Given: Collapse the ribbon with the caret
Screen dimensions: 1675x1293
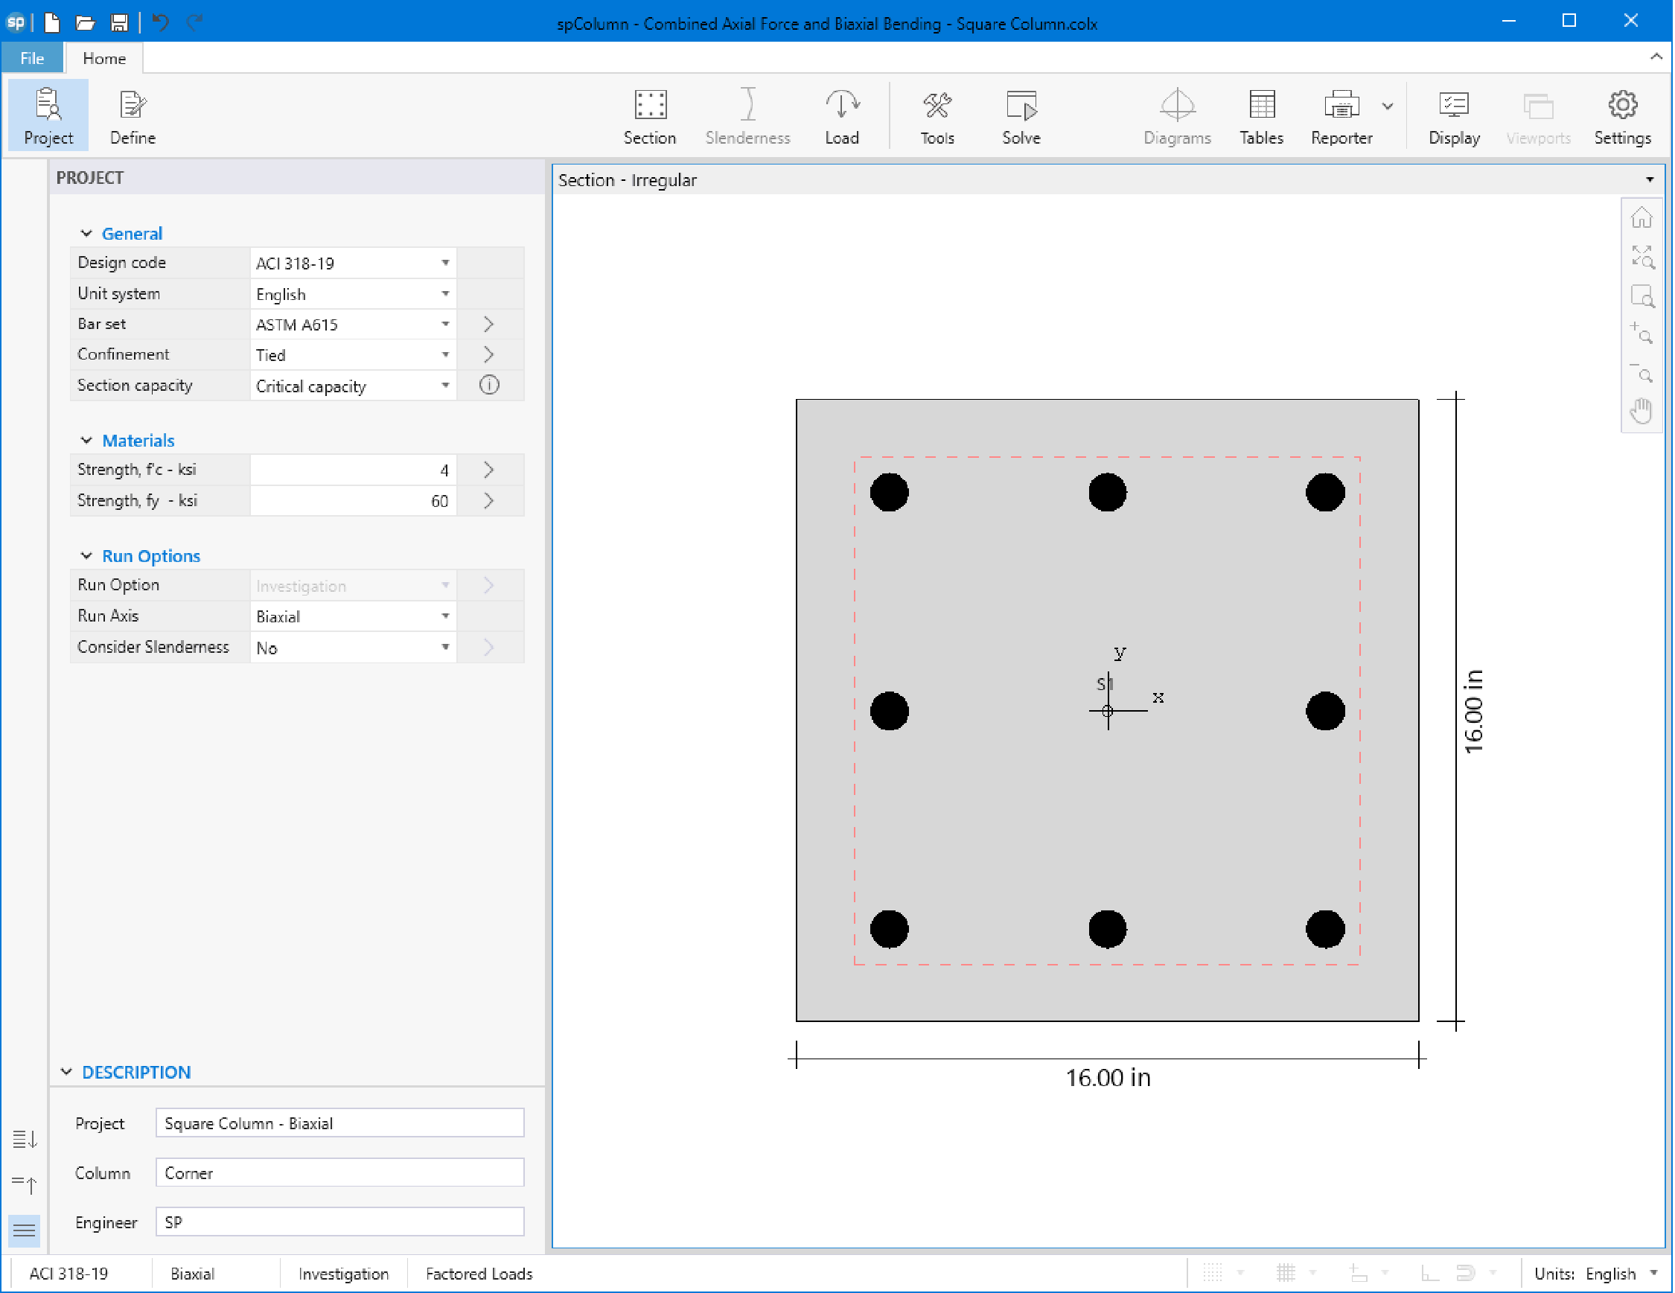Looking at the screenshot, I should (x=1656, y=57).
